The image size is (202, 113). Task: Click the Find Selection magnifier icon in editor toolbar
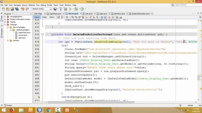pyautogui.click(x=73, y=17)
